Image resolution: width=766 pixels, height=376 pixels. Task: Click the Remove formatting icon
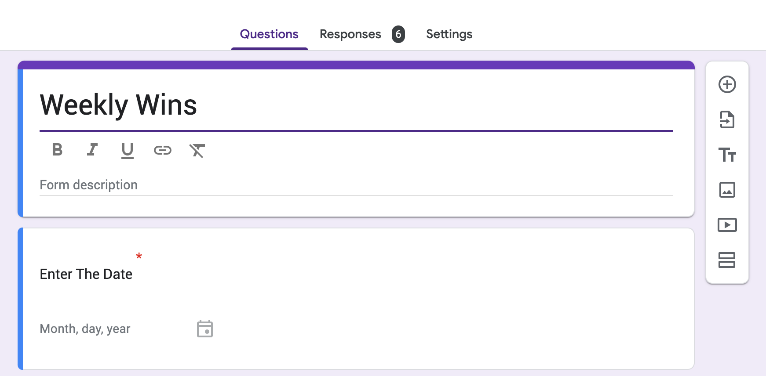coord(197,151)
